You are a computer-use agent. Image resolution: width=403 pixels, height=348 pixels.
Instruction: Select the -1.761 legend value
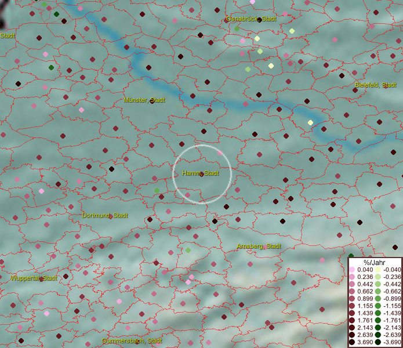(x=392, y=320)
